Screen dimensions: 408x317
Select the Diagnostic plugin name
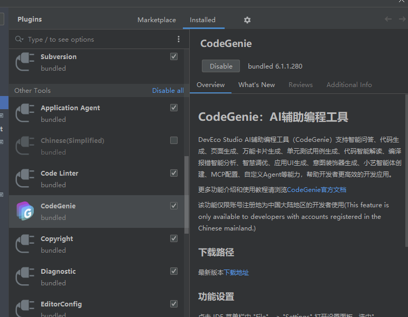click(x=58, y=272)
